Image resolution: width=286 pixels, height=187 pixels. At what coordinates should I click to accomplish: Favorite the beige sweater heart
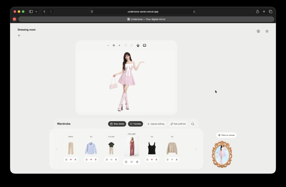(x=172, y=160)
